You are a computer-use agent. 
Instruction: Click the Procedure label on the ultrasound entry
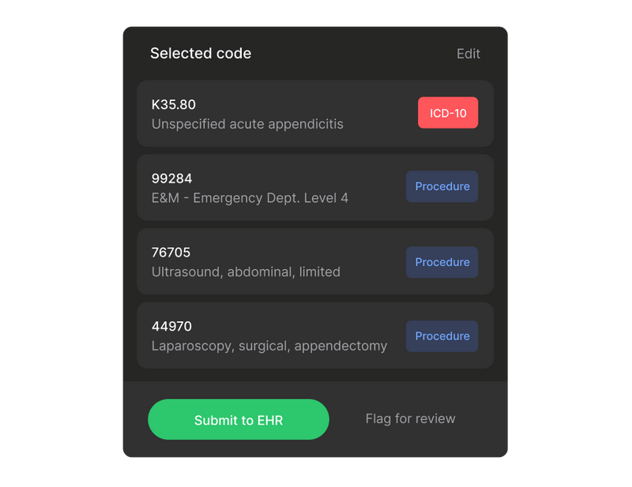click(442, 262)
